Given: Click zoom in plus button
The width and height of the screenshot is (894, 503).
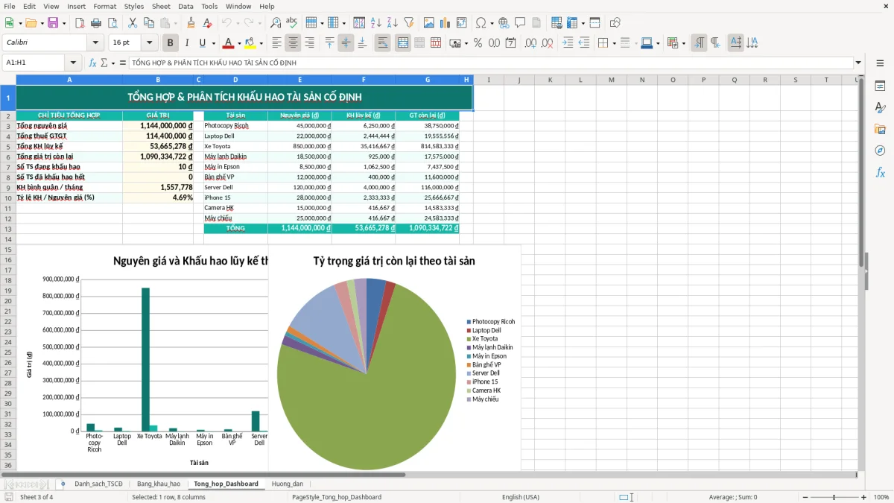Looking at the screenshot, I should pos(863,497).
